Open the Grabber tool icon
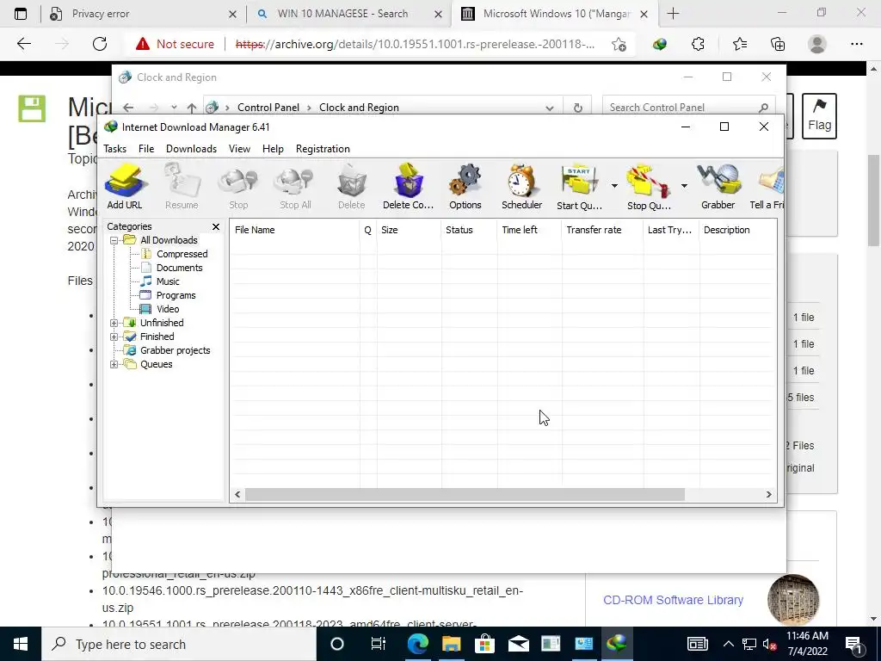 (x=718, y=187)
